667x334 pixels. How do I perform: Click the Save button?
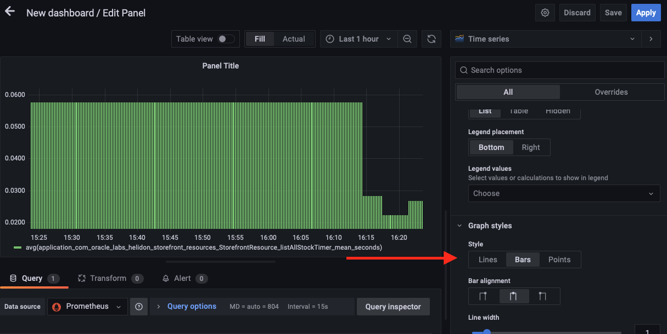[x=613, y=13]
